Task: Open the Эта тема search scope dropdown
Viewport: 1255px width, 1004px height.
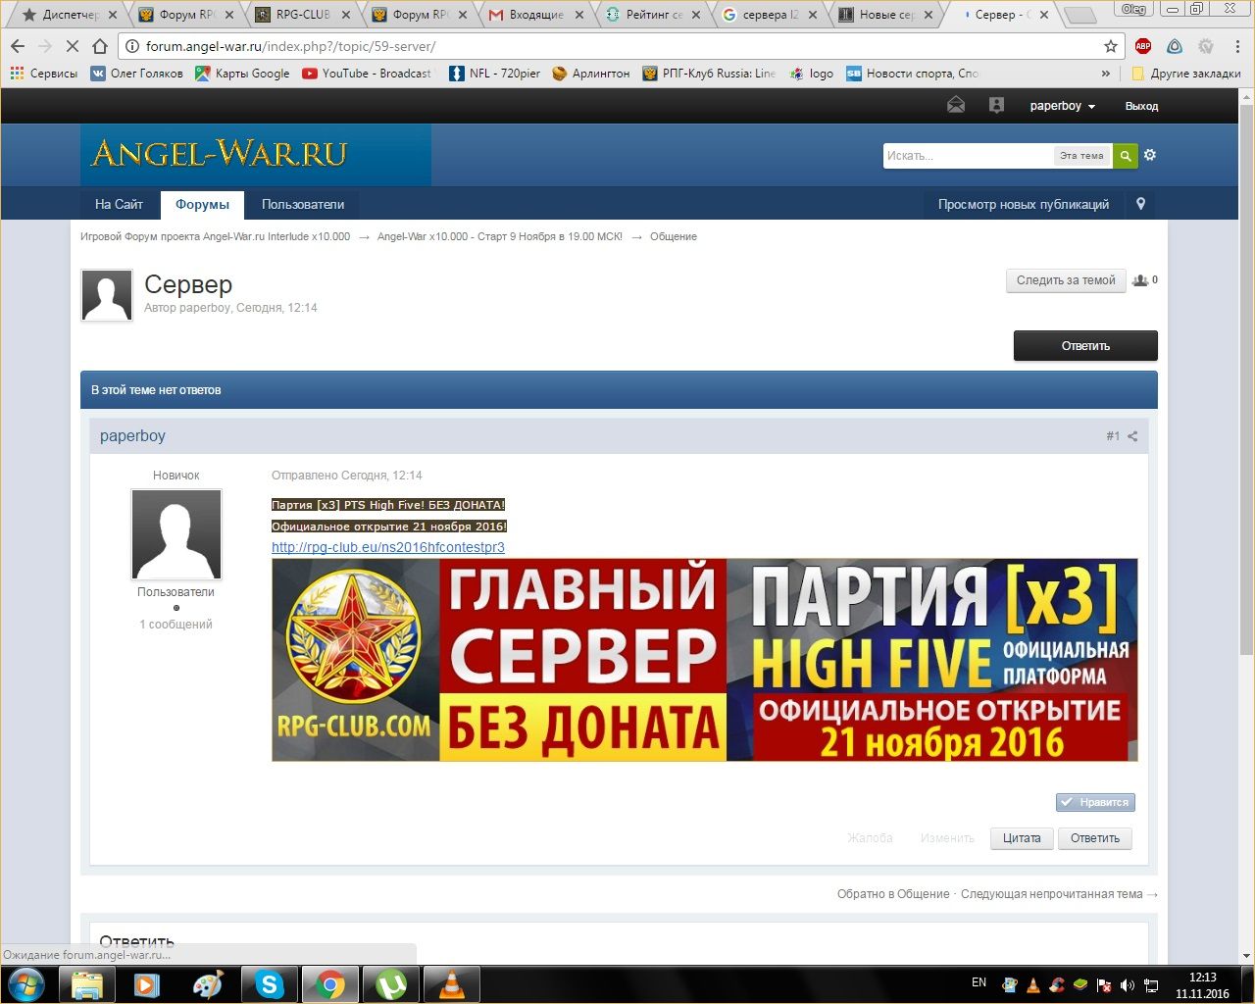Action: [1081, 156]
